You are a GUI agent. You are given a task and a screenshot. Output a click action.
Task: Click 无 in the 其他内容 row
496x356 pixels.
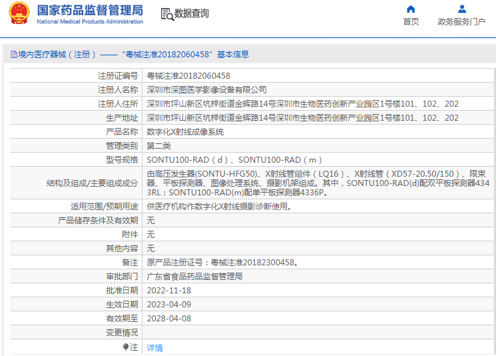150,248
